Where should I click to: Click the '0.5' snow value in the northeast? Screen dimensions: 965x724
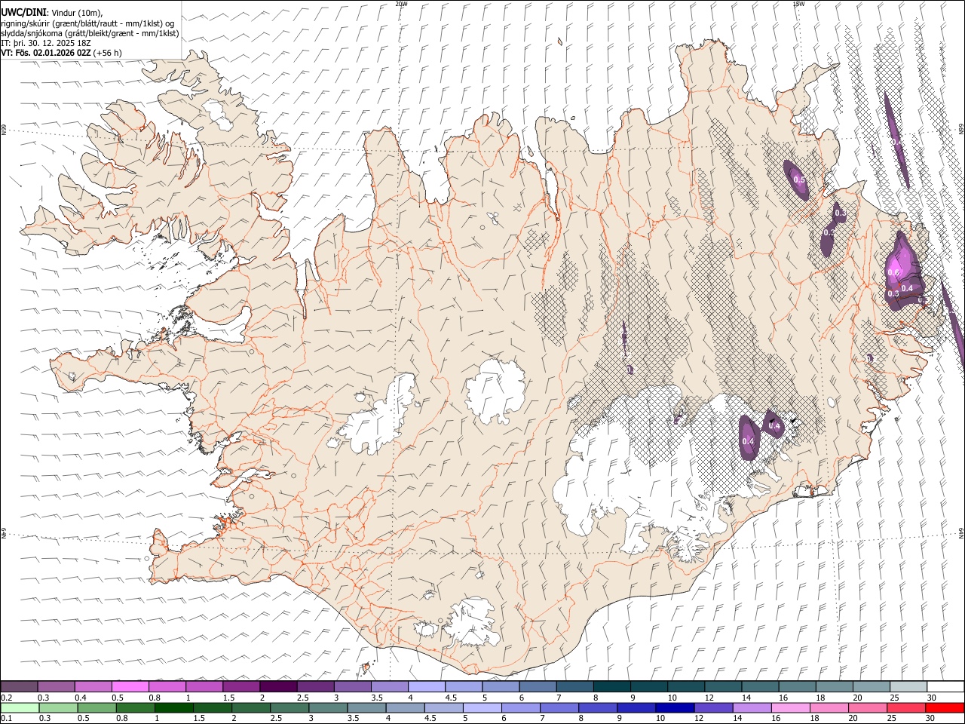800,179
